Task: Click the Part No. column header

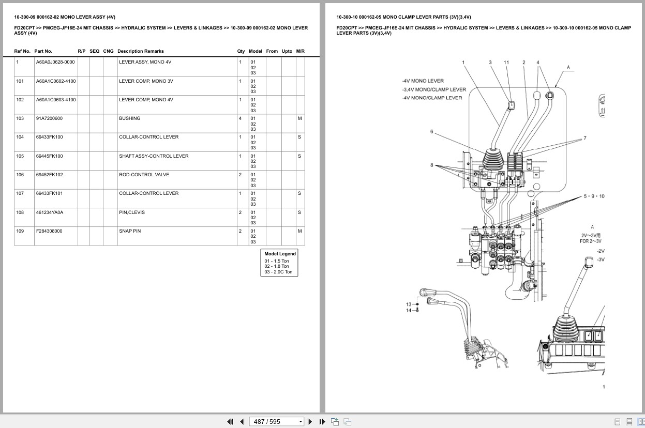Action: pos(43,51)
